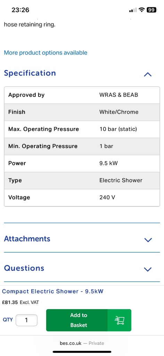Tap the battery indicator icon
Image resolution: width=164 pixels, height=356 pixels.
pos(152,10)
